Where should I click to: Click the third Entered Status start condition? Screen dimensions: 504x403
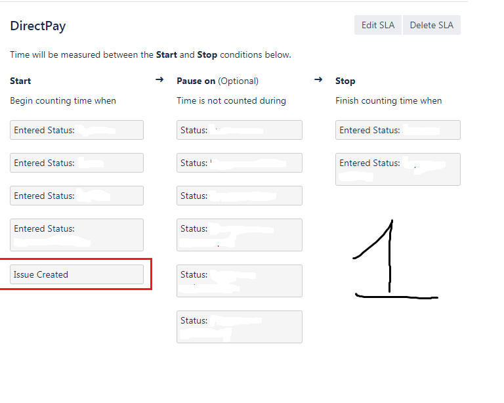[x=77, y=196]
